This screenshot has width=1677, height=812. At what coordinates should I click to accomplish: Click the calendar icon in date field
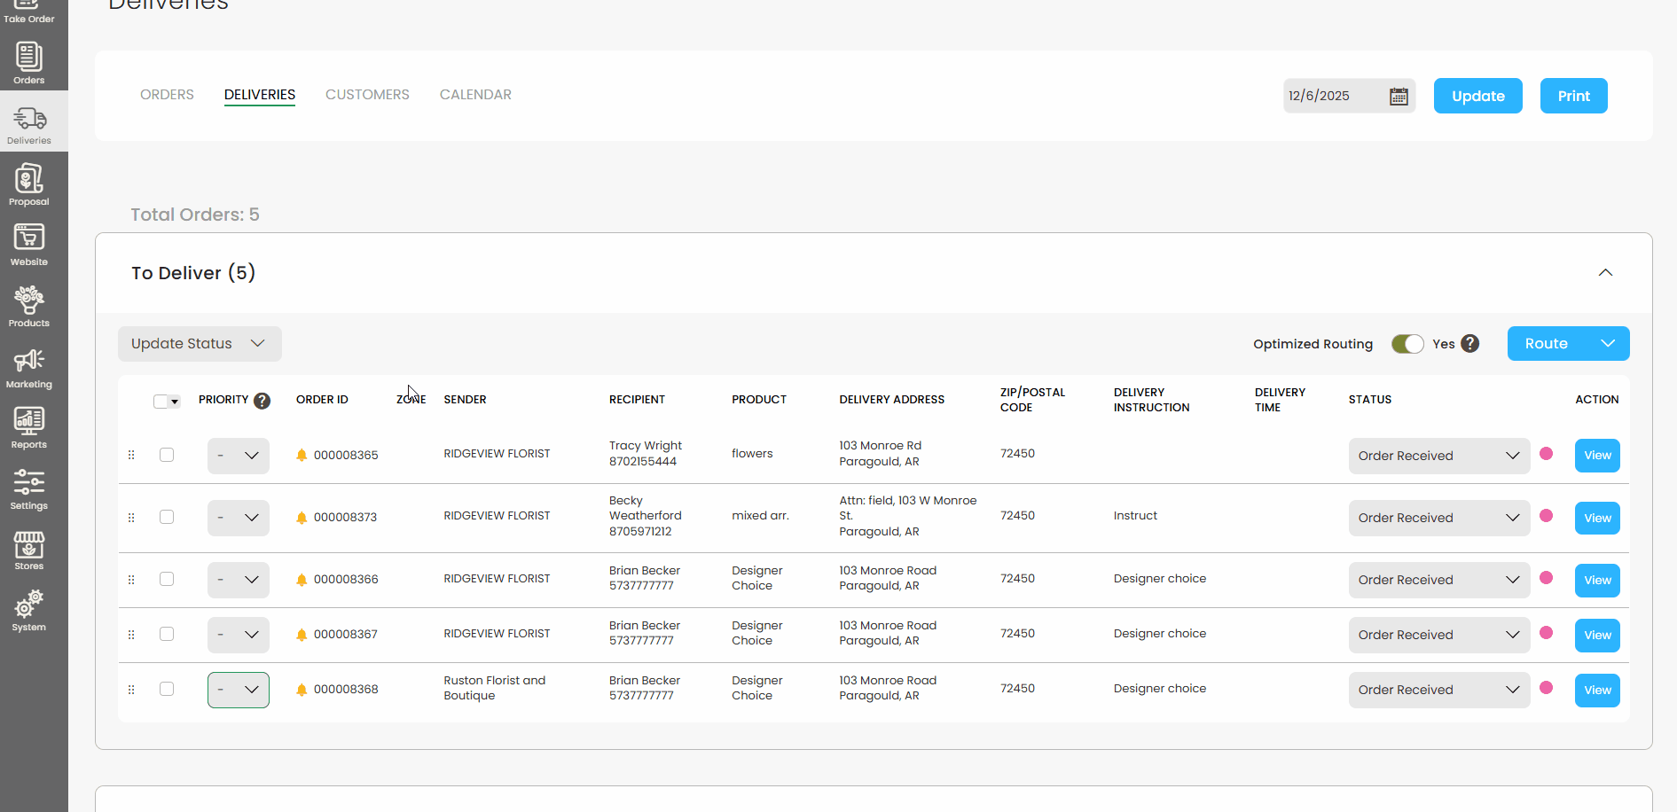[x=1399, y=97]
